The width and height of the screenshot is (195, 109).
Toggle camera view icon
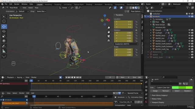tap(109, 36)
